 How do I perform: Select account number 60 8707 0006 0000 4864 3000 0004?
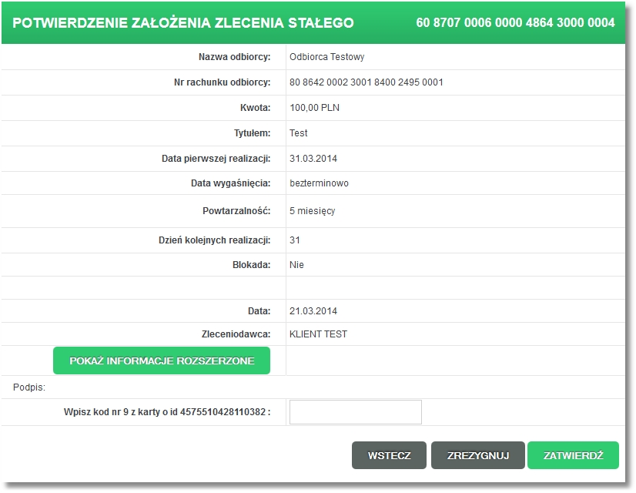tap(515, 22)
